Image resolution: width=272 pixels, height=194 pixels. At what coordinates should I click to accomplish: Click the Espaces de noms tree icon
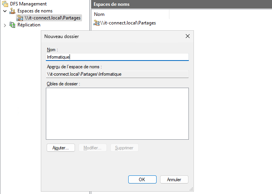12,11
